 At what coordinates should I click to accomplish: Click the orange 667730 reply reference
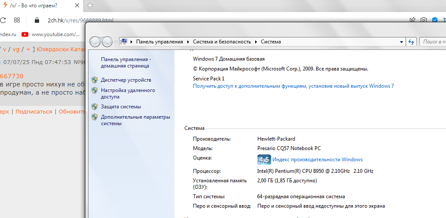(11, 76)
